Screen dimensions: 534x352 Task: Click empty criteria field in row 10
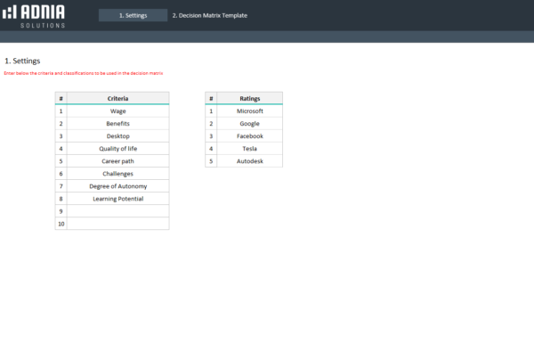point(117,224)
